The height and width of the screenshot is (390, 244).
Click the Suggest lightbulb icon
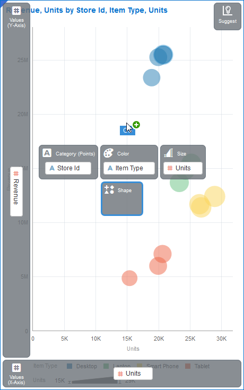pos(227,11)
